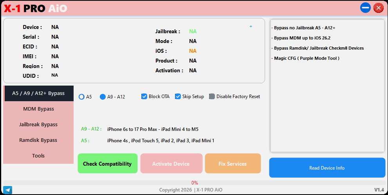Click the green 'A9 - A12 :' label

point(91,129)
